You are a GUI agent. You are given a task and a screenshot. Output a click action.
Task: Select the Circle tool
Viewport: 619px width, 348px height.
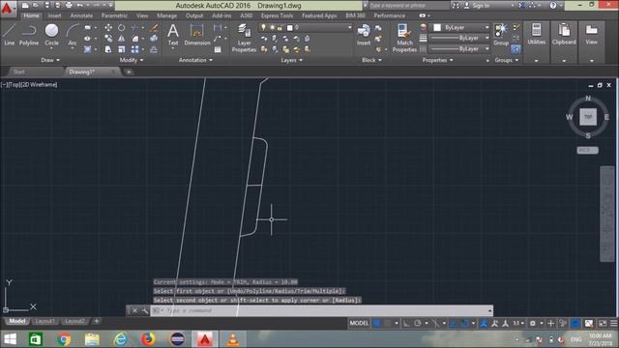(x=51, y=35)
